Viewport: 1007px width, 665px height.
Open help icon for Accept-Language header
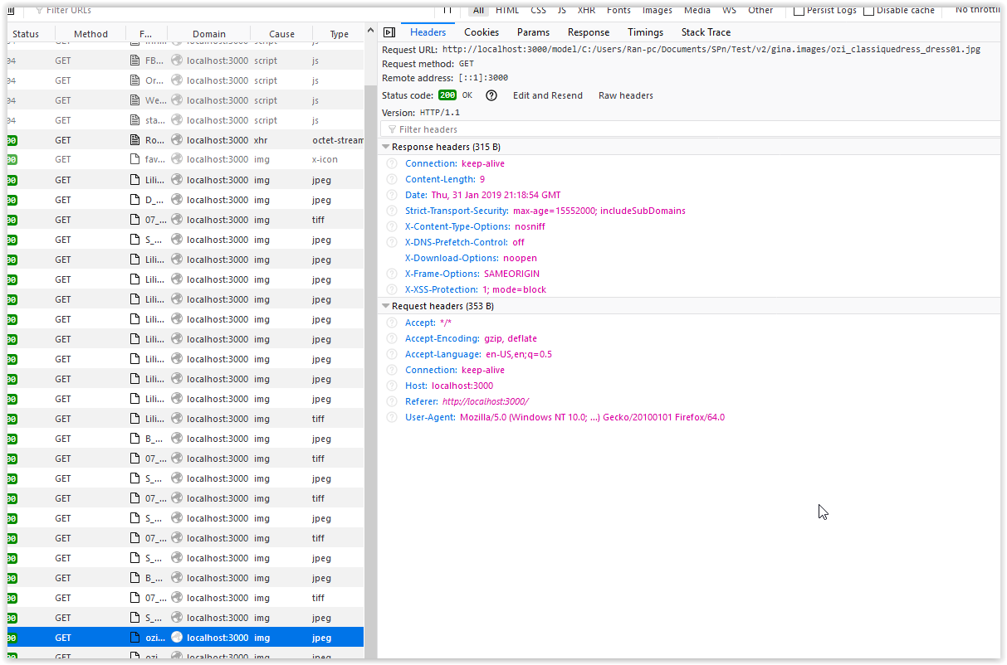pos(392,354)
